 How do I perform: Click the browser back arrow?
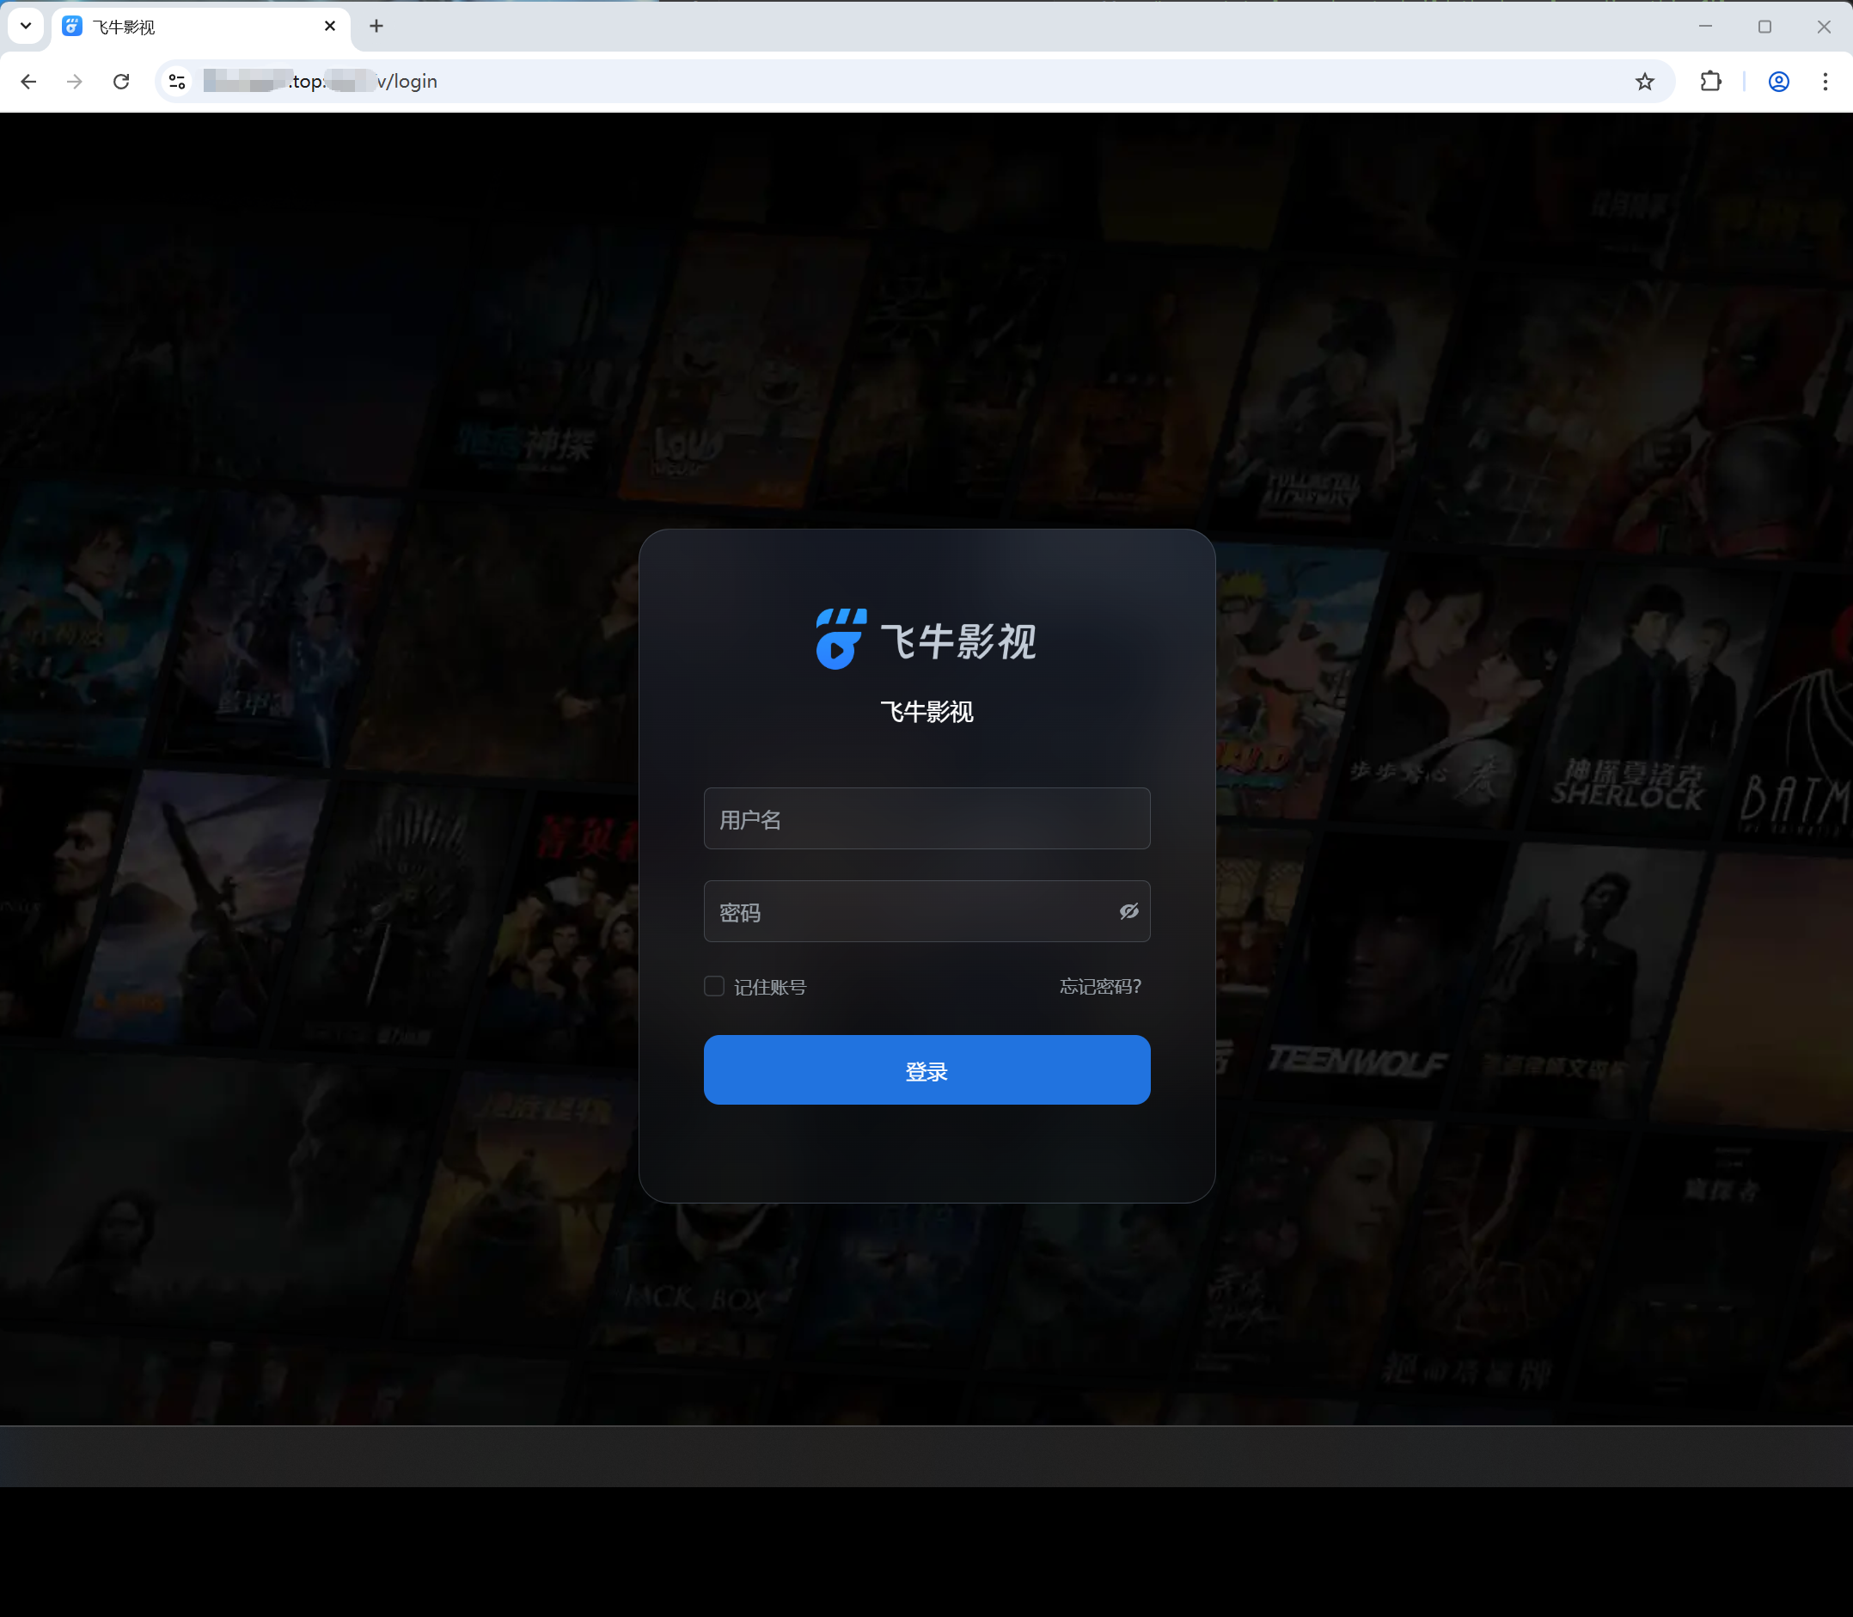[x=29, y=83]
